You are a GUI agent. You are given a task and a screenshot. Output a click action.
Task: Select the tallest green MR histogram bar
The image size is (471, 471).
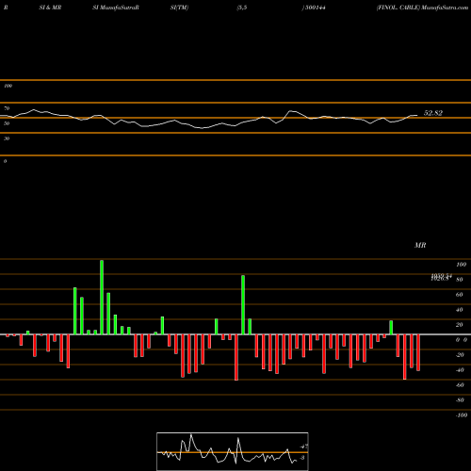(102, 297)
